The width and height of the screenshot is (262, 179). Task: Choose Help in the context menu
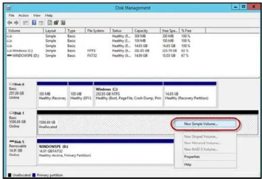(205, 164)
